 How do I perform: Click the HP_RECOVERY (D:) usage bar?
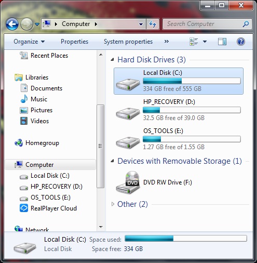pos(192,110)
